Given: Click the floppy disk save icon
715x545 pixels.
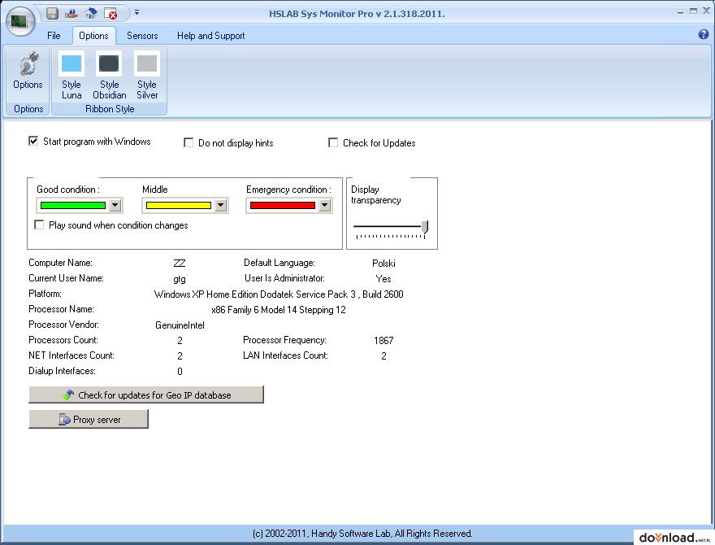Looking at the screenshot, I should [52, 14].
